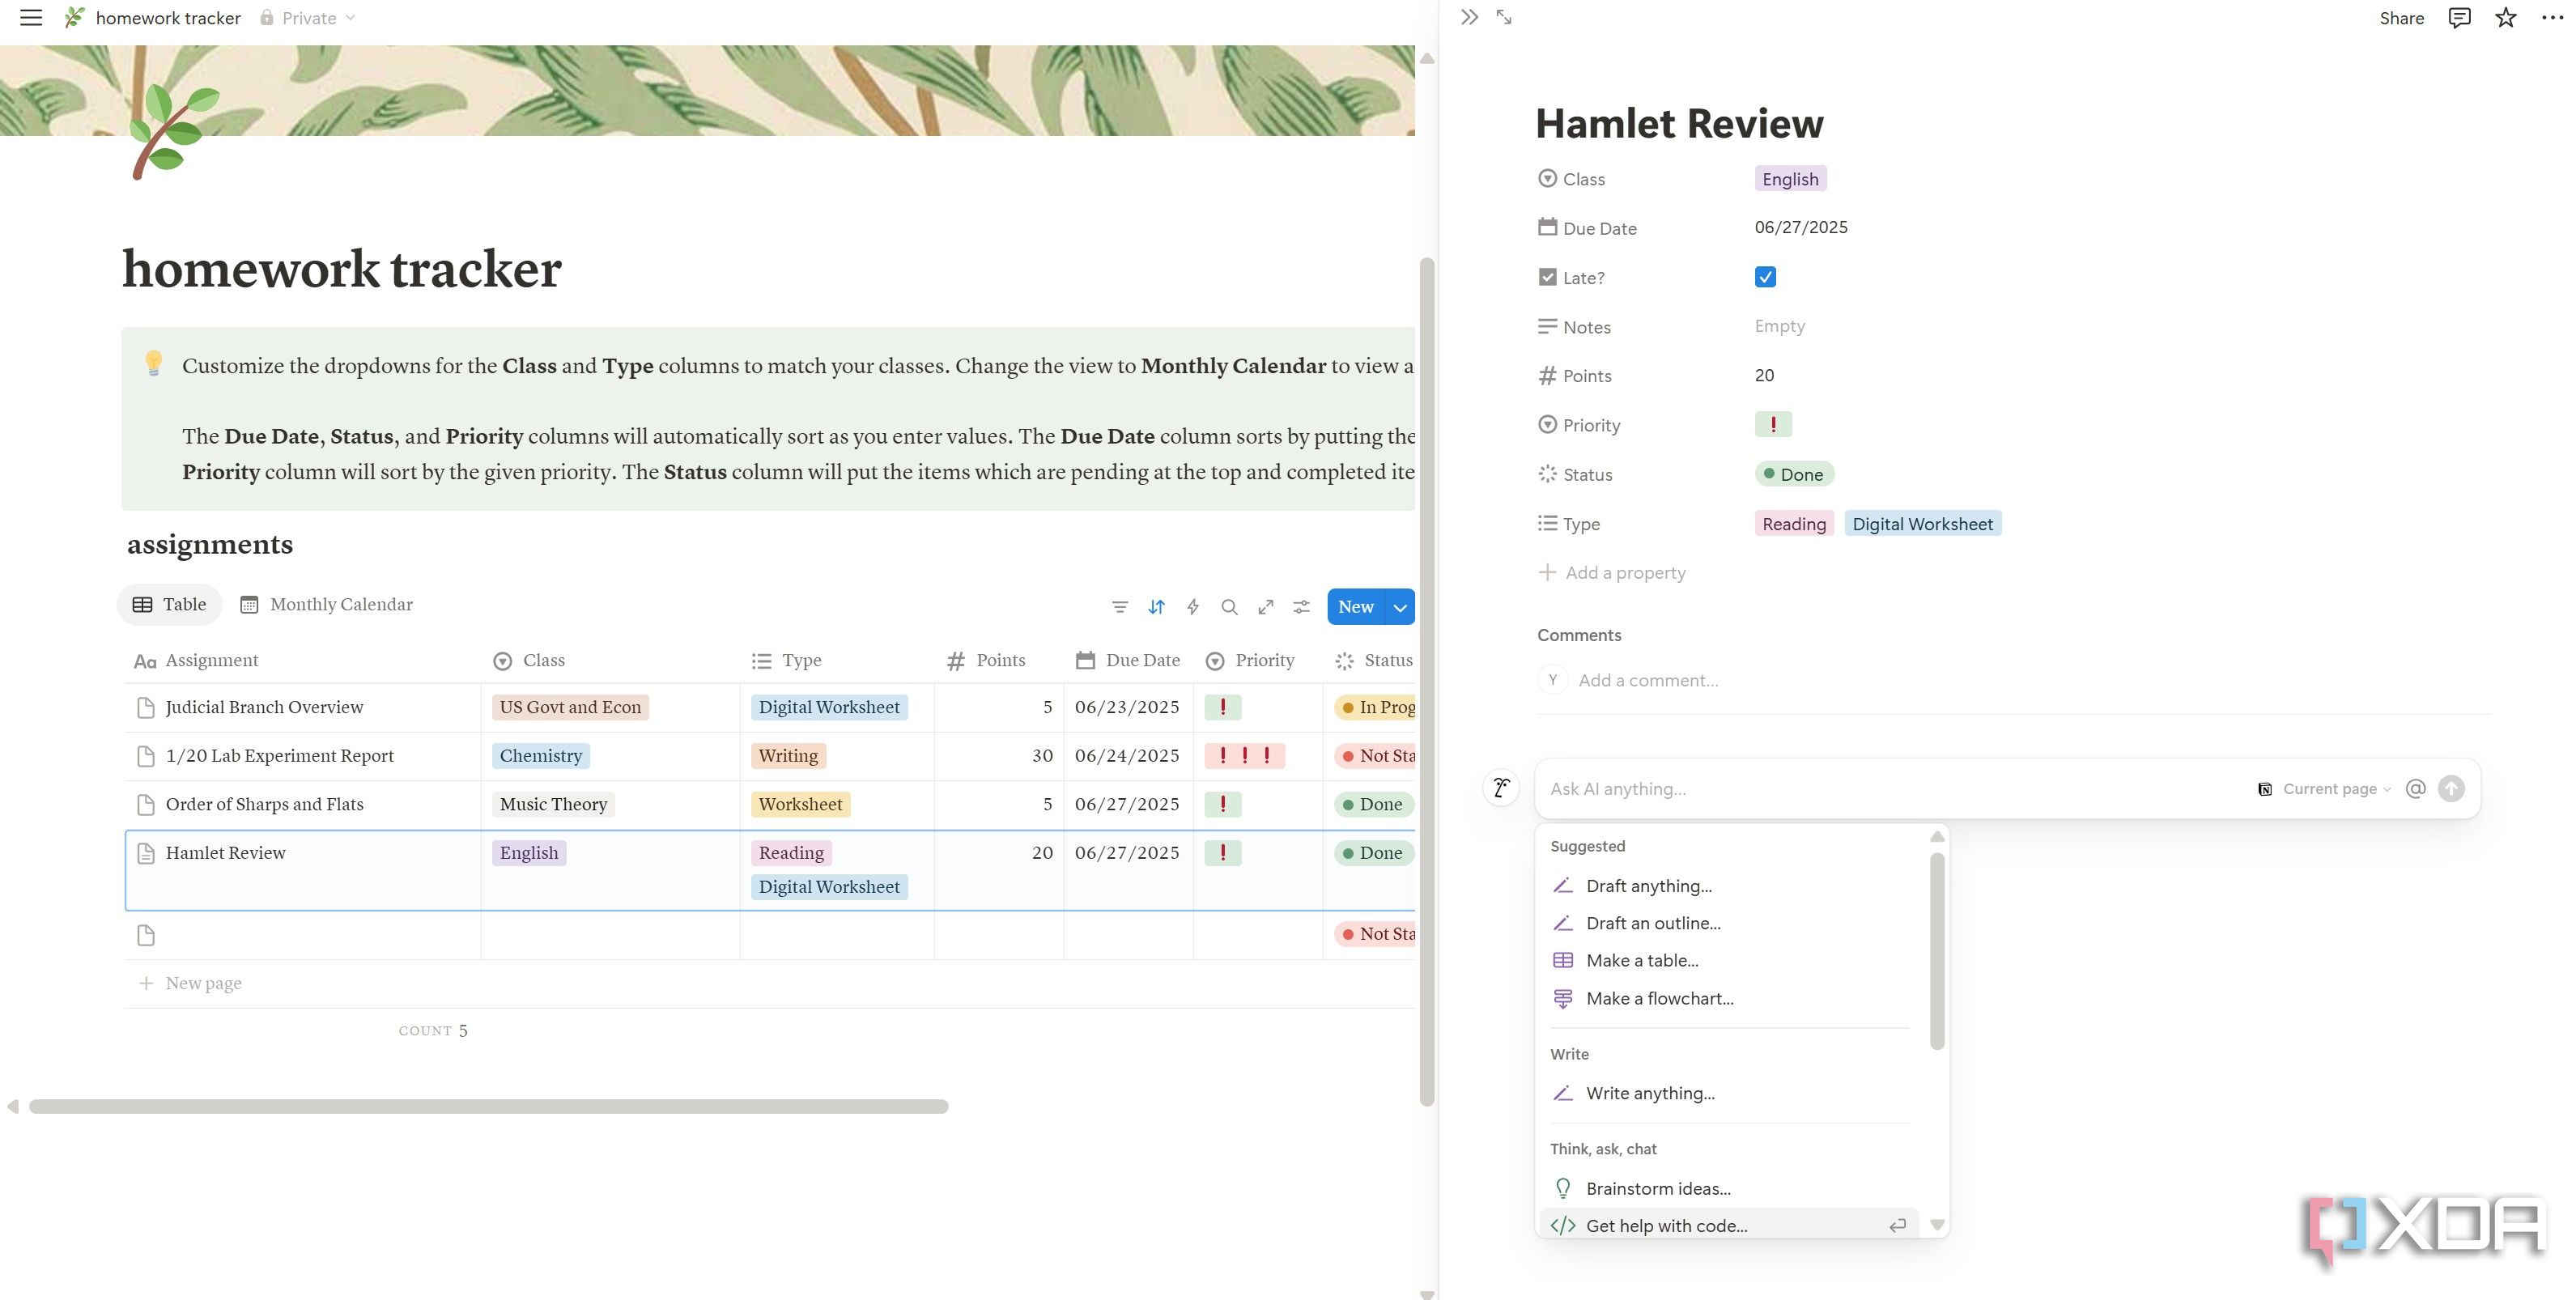Viewport: 2576px width, 1300px height.
Task: Open the automations lightning icon
Action: 1193,607
